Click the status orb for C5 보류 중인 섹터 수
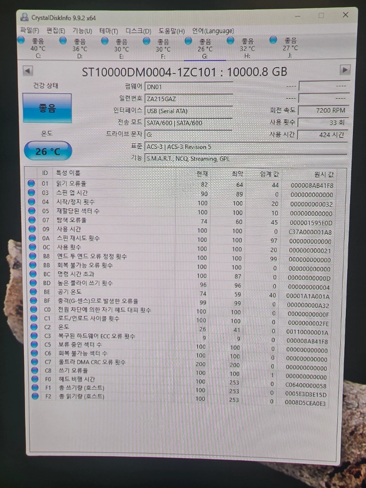Viewport: 366px width, 488px height. (x=34, y=344)
